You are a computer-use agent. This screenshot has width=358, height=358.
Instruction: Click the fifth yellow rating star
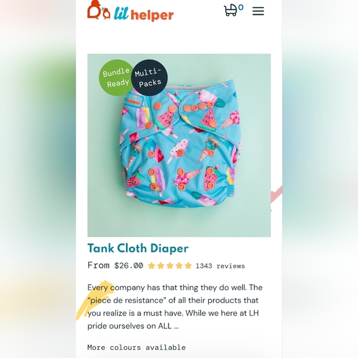click(188, 266)
